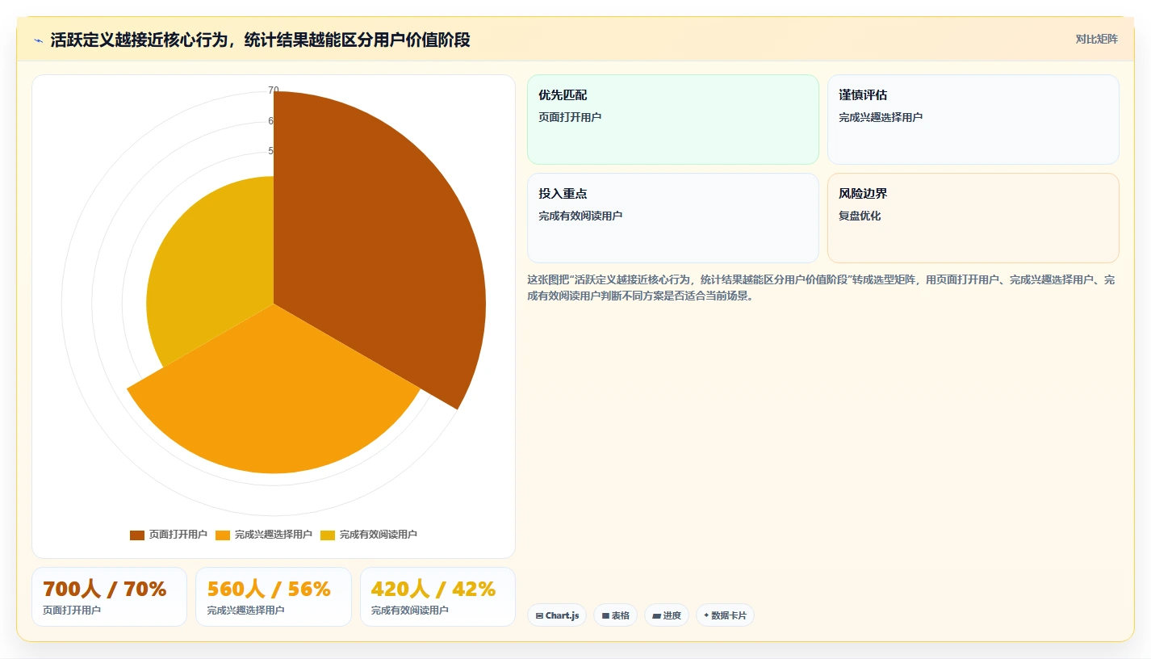Click the Chart.js tag
The height and width of the screenshot is (659, 1151).
point(557,615)
